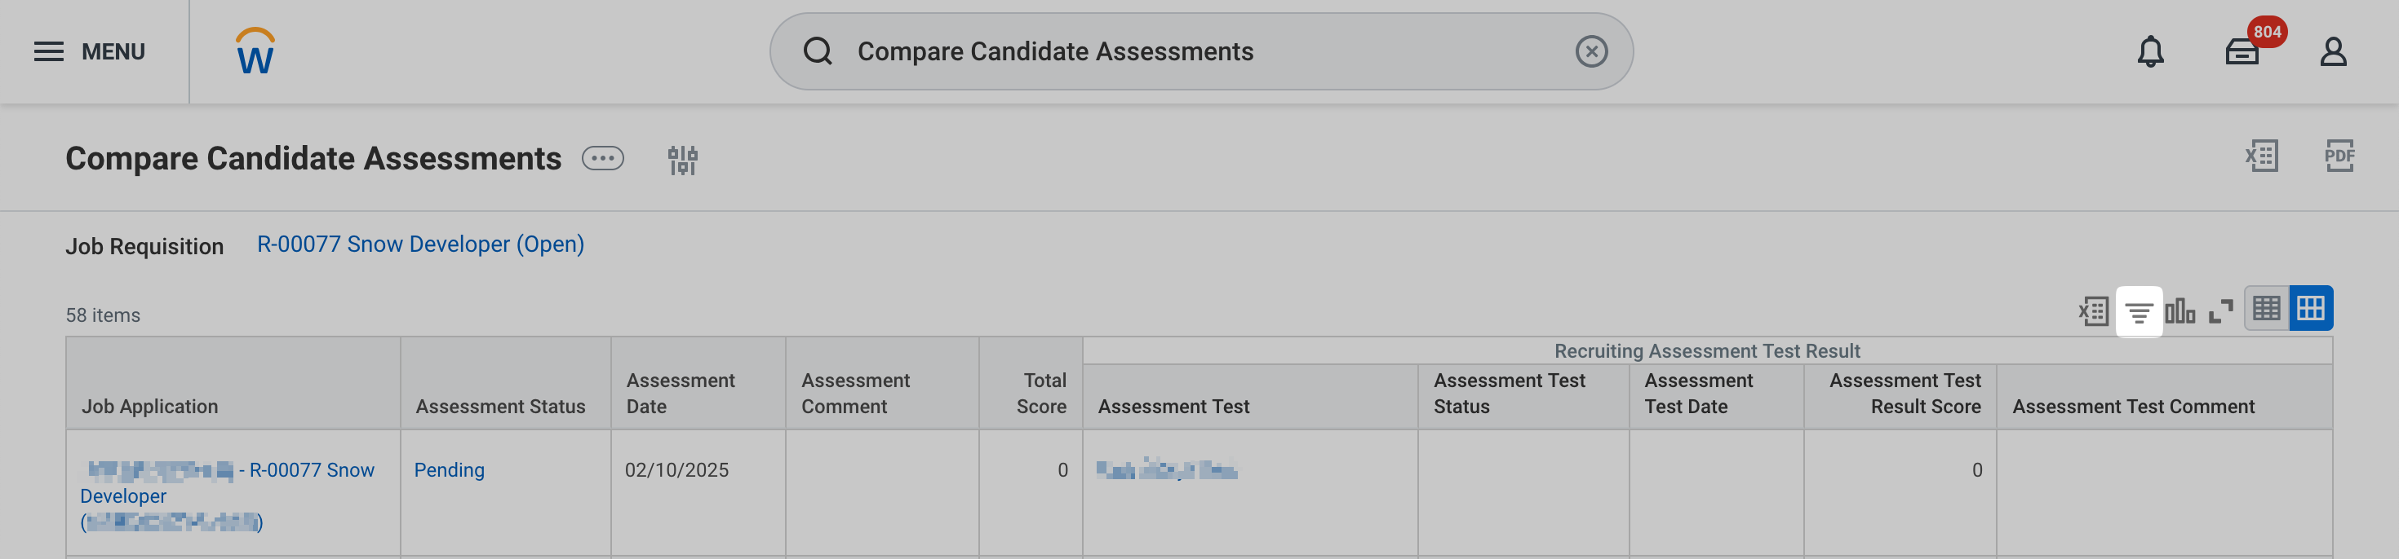
Task: Show the table as a chart
Action: [x=2179, y=310]
